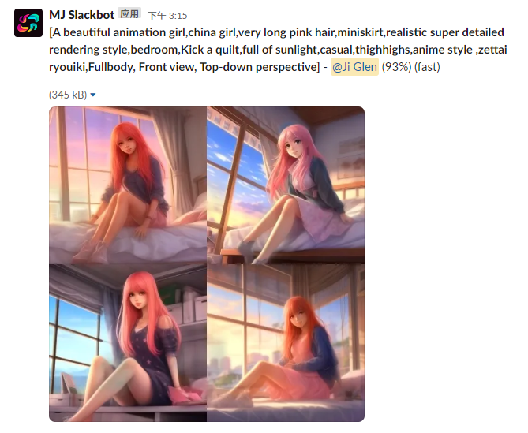This screenshot has height=433, width=528.
Task: Open the bottom-right image with pink skirt girl
Action: (286, 343)
